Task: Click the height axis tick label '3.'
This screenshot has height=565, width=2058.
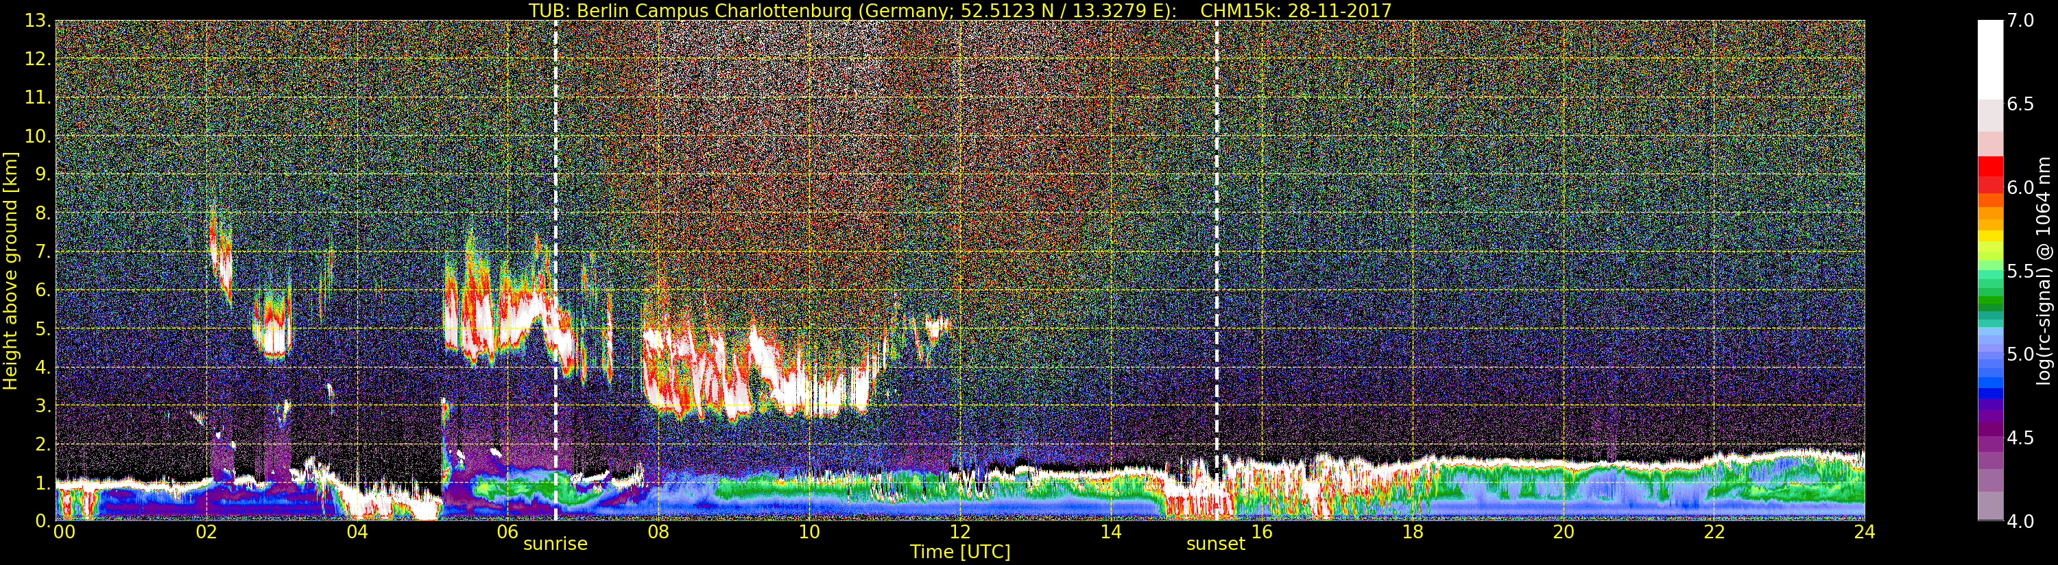Action: (x=43, y=405)
